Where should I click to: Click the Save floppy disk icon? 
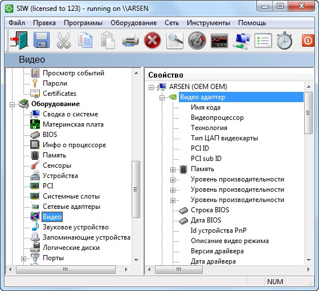click(x=42, y=41)
